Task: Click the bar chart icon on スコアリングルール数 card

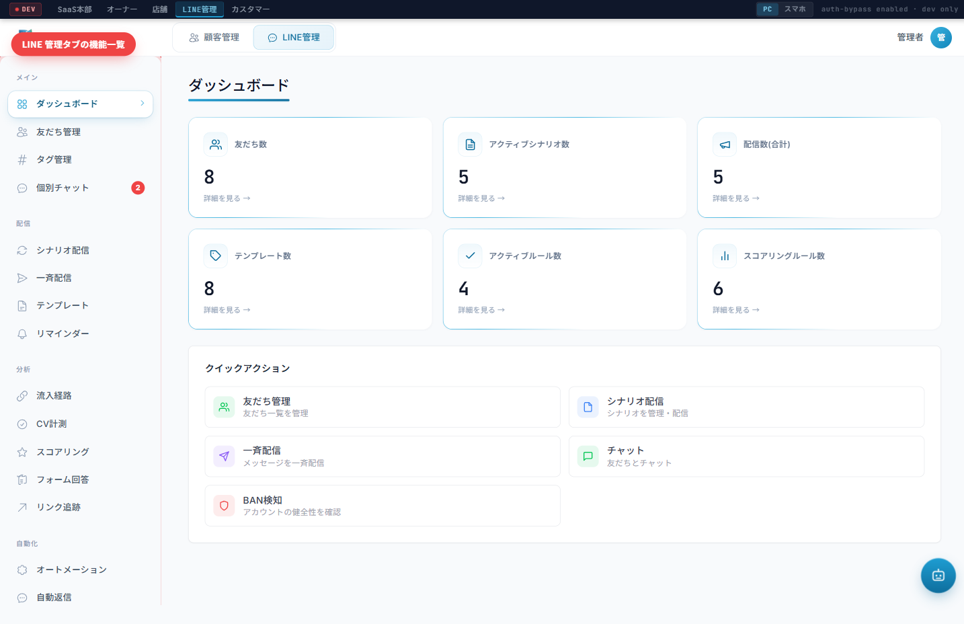Action: [x=725, y=256]
